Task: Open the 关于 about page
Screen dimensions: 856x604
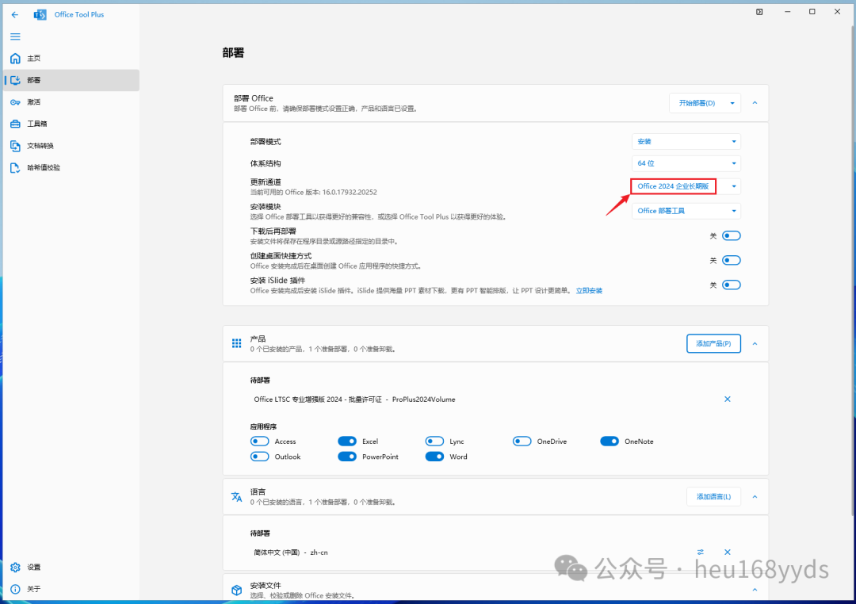Action: [x=71, y=589]
